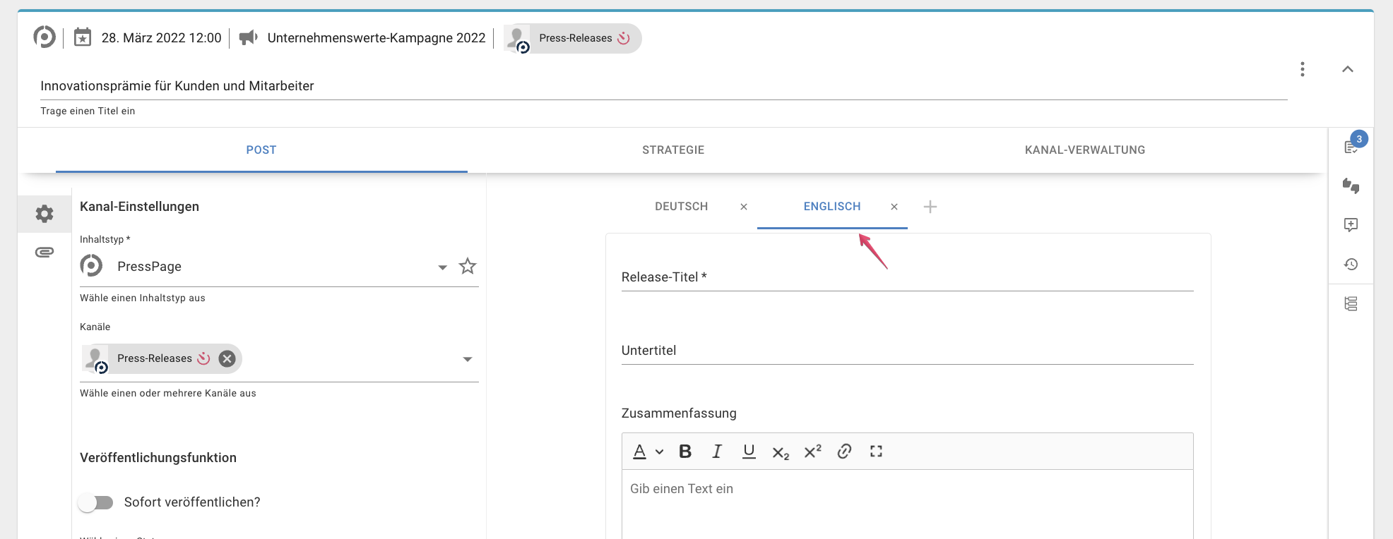Click into the Zusammenfassung text area
The height and width of the screenshot is (539, 1393).
907,504
